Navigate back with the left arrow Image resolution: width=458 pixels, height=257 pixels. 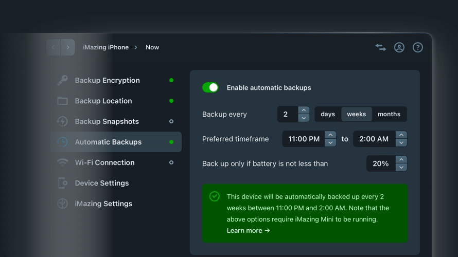coord(53,47)
